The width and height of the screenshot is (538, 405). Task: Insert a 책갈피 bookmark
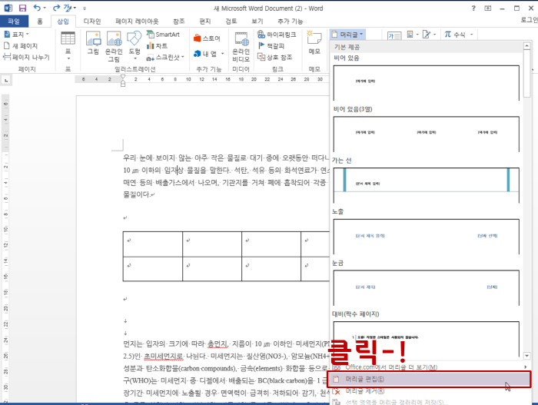coord(271,45)
